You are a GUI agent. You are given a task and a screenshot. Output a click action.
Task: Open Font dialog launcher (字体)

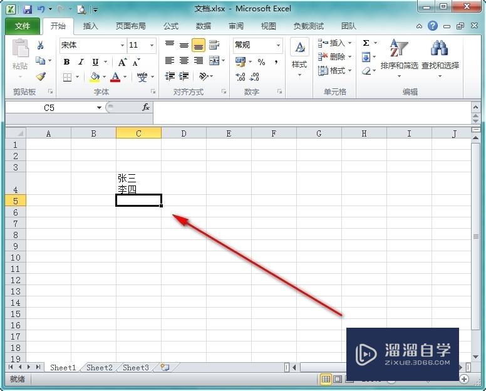pos(153,91)
